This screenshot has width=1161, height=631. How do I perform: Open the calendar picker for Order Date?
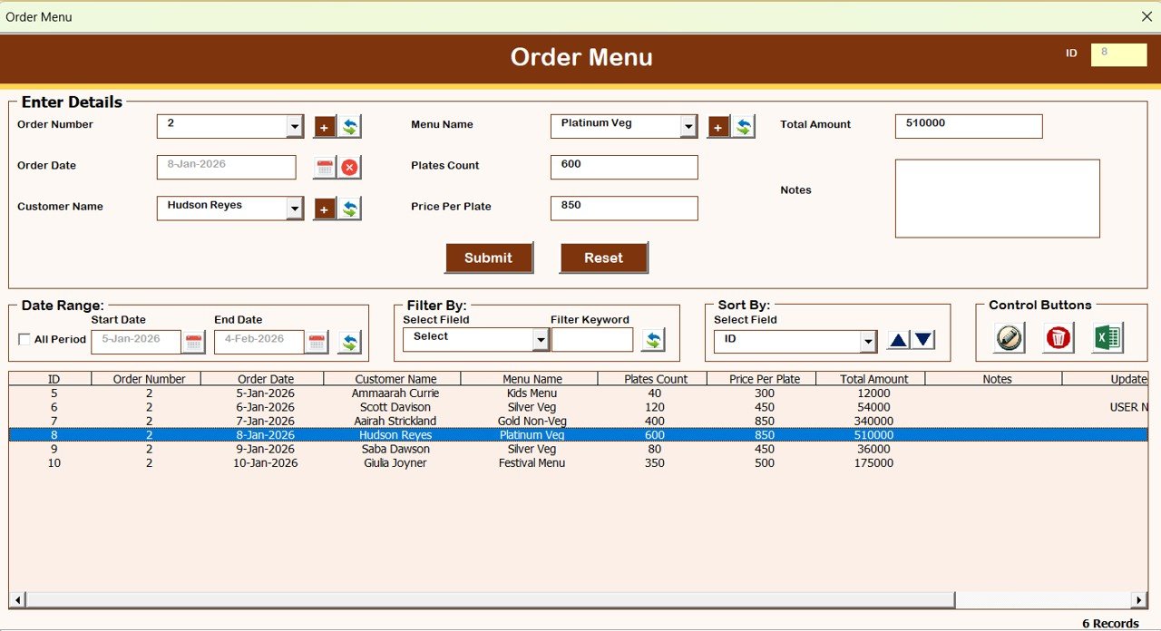pyautogui.click(x=325, y=167)
